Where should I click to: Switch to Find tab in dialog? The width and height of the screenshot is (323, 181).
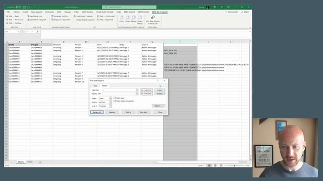(x=95, y=85)
